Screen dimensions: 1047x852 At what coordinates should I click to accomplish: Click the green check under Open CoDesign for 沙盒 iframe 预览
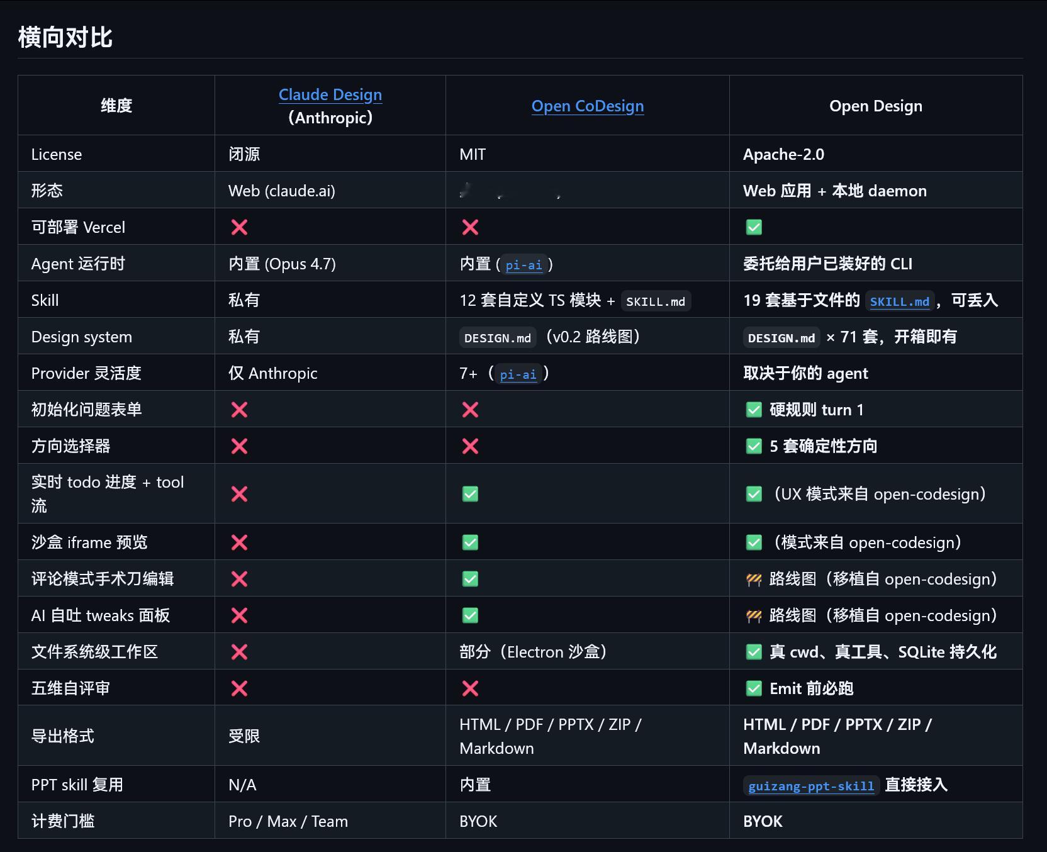[x=470, y=542]
